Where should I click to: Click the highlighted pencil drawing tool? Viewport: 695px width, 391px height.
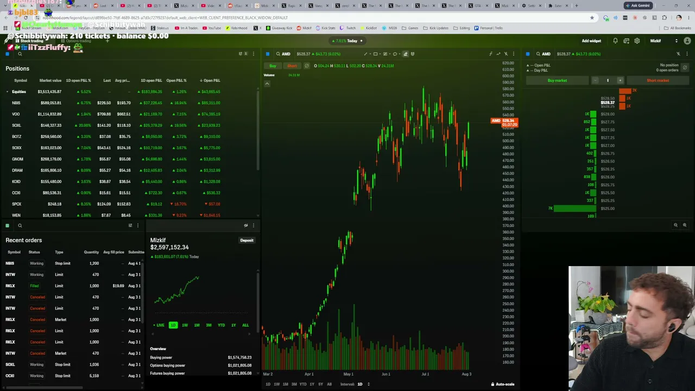coord(405,54)
